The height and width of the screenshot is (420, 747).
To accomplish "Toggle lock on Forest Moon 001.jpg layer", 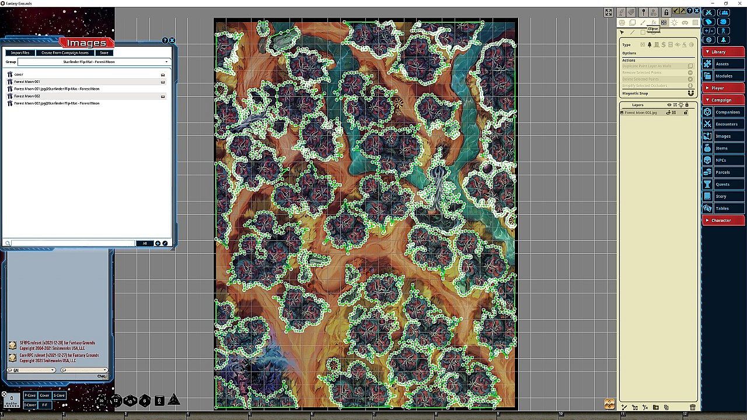I will point(686,113).
